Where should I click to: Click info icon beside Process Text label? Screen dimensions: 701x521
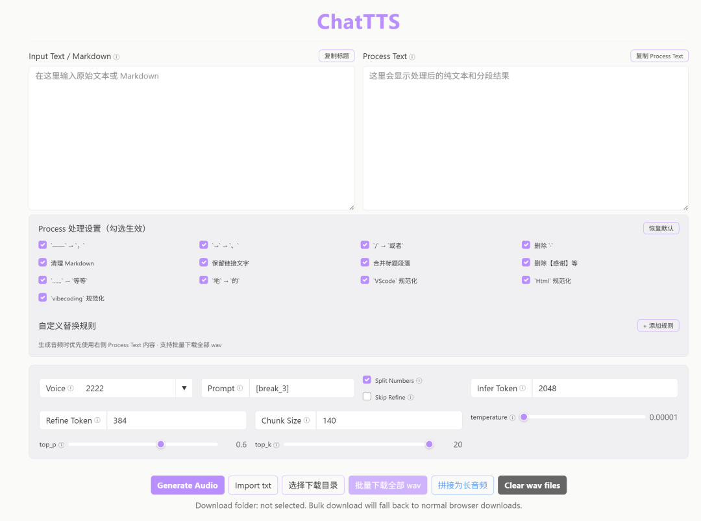(x=412, y=56)
